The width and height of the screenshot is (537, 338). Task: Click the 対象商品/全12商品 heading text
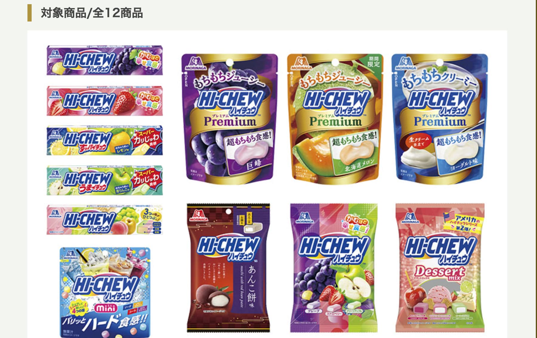pyautogui.click(x=92, y=13)
